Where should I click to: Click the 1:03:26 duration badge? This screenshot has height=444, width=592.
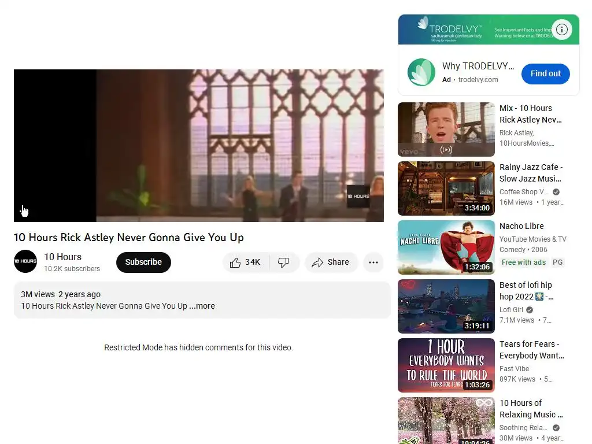[x=477, y=384]
